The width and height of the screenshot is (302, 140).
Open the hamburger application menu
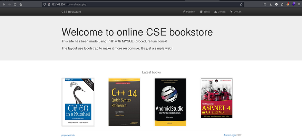299,4
